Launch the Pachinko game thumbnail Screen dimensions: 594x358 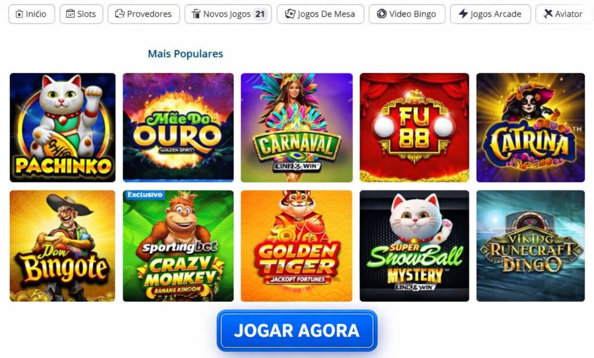point(63,127)
